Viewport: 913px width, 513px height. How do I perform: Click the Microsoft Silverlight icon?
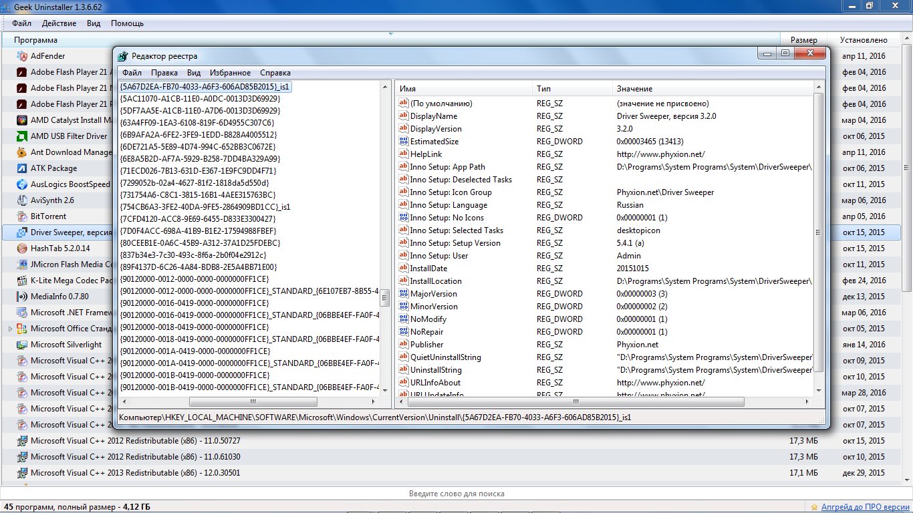[x=21, y=345]
